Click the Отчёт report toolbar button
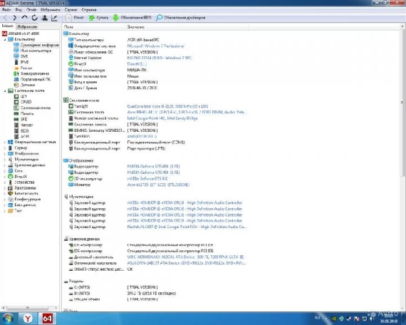This screenshot has height=325, width=406. coord(75,18)
